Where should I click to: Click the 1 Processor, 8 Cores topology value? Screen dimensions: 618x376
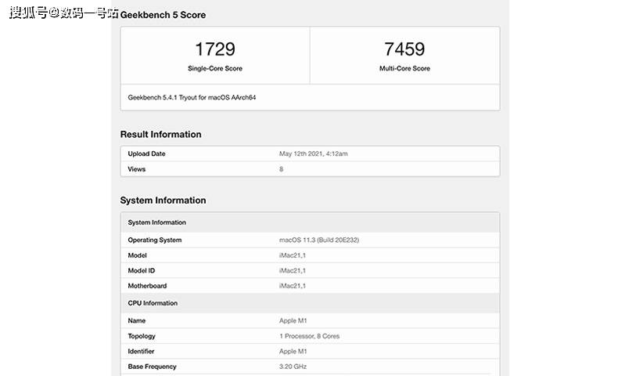(309, 336)
